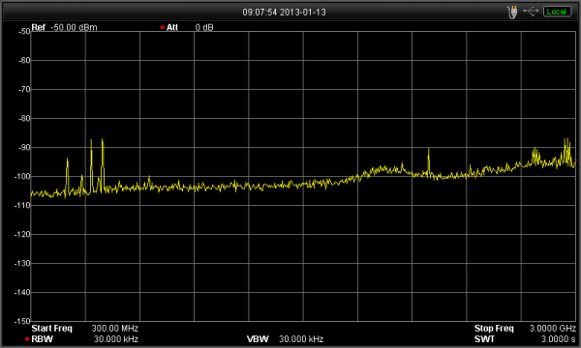Click the -150 bottom y-axis scale label
Image resolution: width=581 pixels, height=348 pixels.
coord(22,321)
